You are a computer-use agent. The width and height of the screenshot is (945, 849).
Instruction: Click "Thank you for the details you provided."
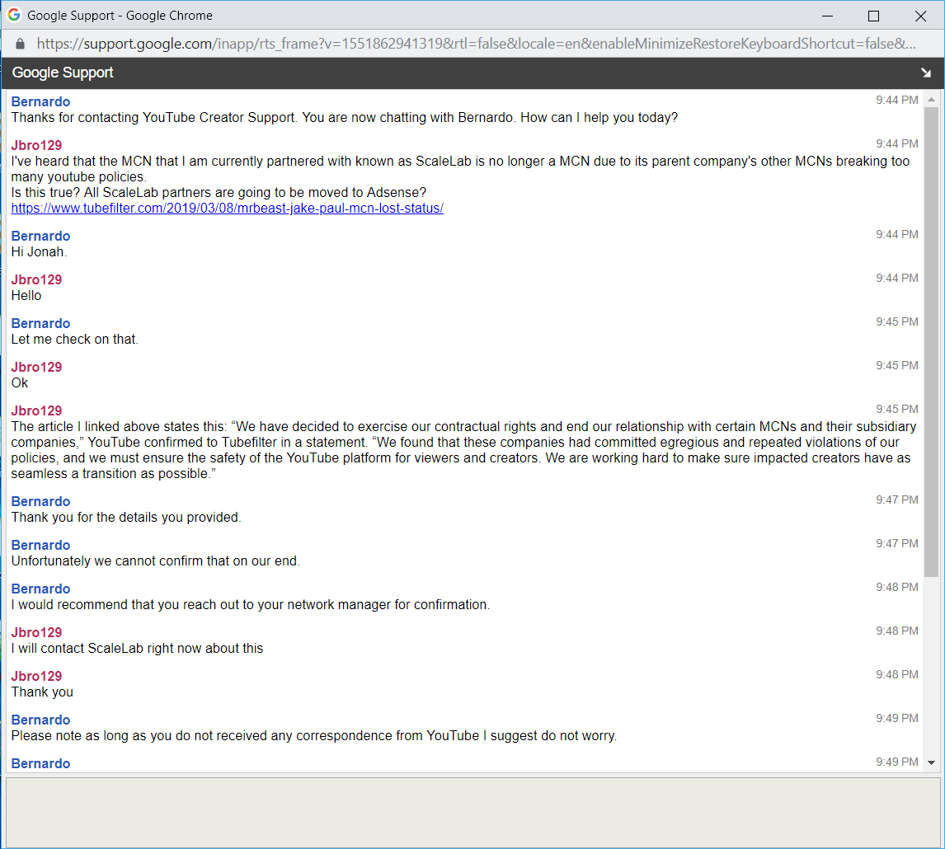[x=126, y=518]
